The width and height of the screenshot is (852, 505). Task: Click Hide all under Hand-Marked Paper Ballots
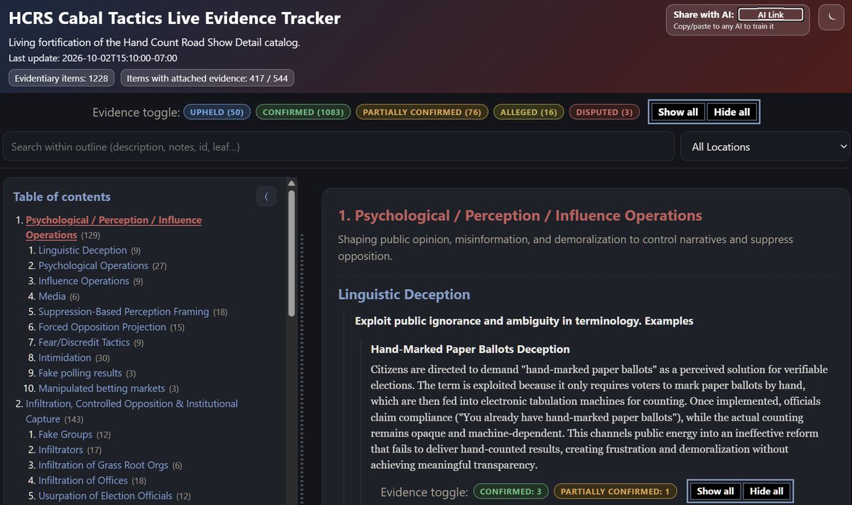point(767,492)
